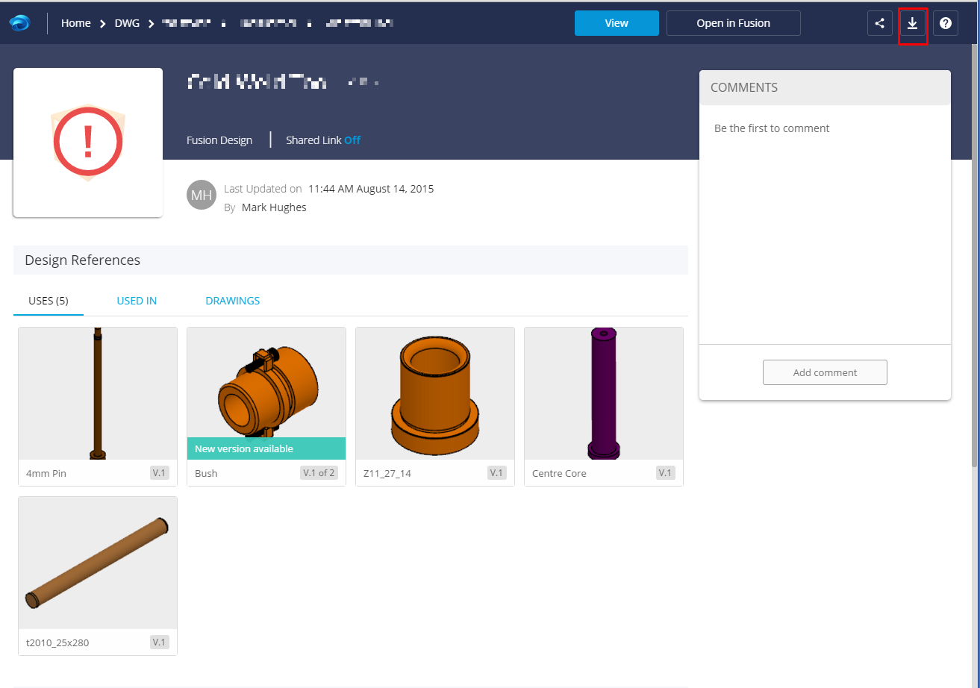
Task: Navigate to Home via the breadcrumb
Action: (x=75, y=22)
